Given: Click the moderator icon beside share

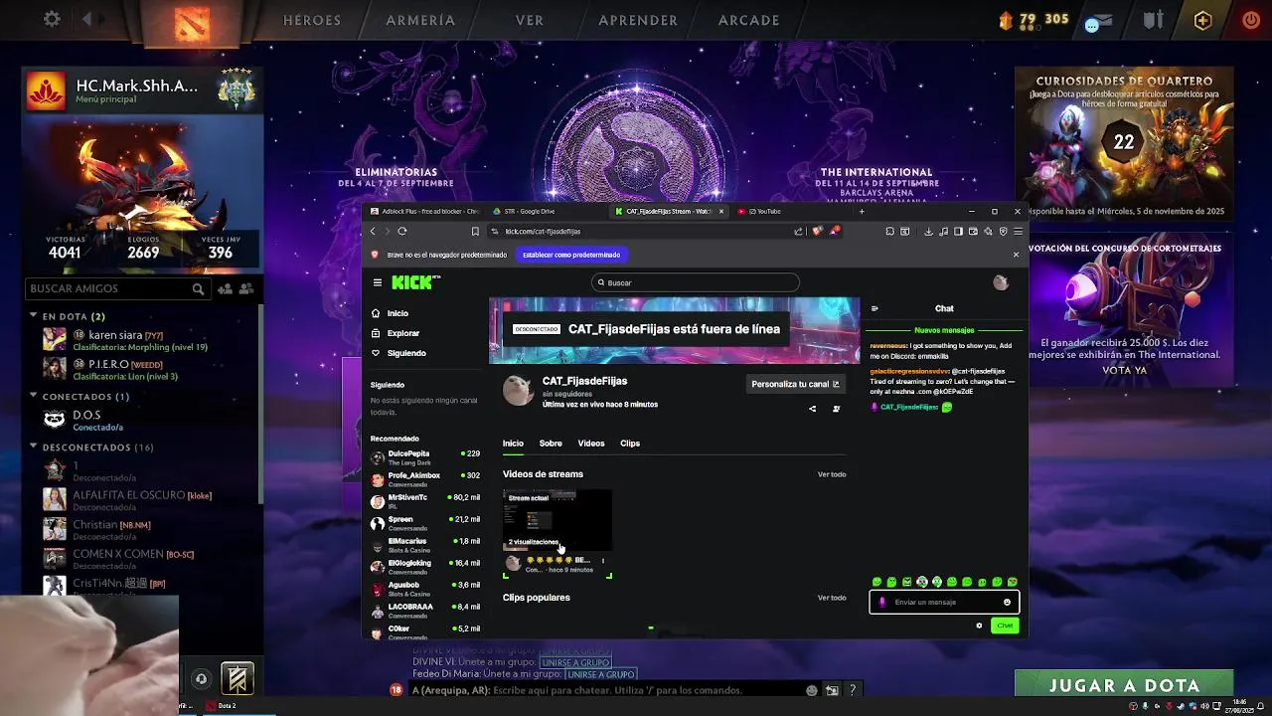Looking at the screenshot, I should [836, 409].
